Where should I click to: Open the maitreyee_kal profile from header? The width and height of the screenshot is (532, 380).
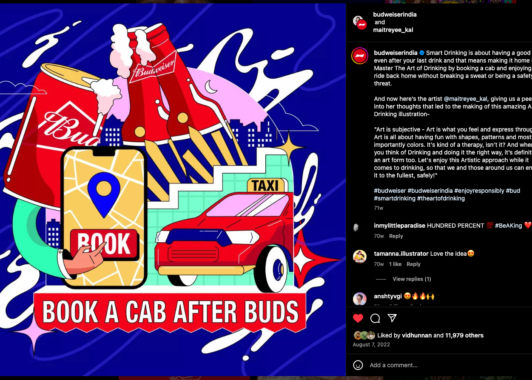coord(393,30)
